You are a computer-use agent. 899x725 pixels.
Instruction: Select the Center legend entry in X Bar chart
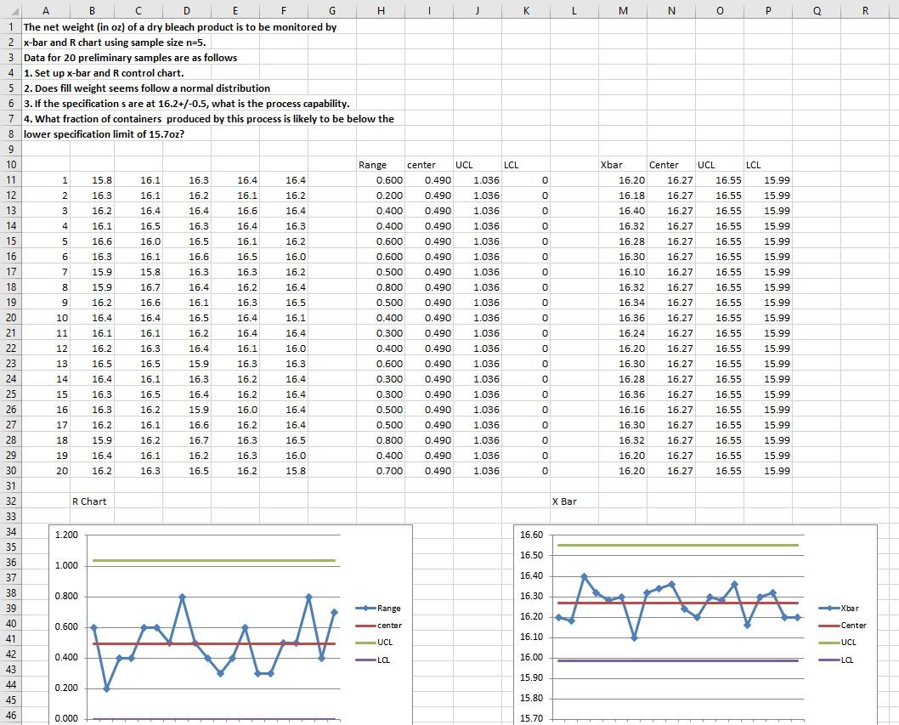pyautogui.click(x=842, y=626)
